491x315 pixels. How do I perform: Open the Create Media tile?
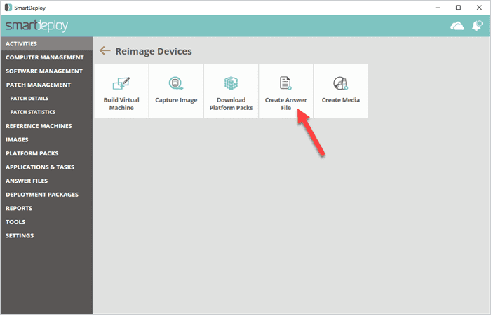pos(341,91)
